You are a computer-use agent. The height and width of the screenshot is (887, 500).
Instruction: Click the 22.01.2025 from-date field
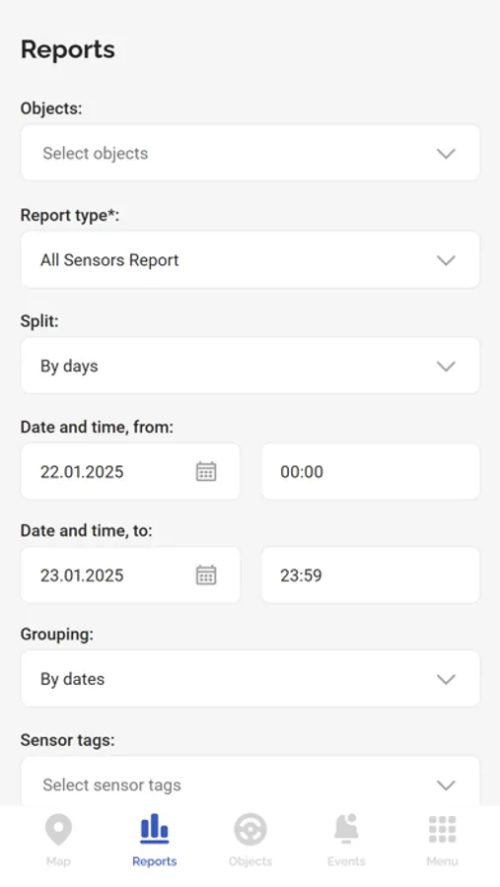(x=130, y=471)
